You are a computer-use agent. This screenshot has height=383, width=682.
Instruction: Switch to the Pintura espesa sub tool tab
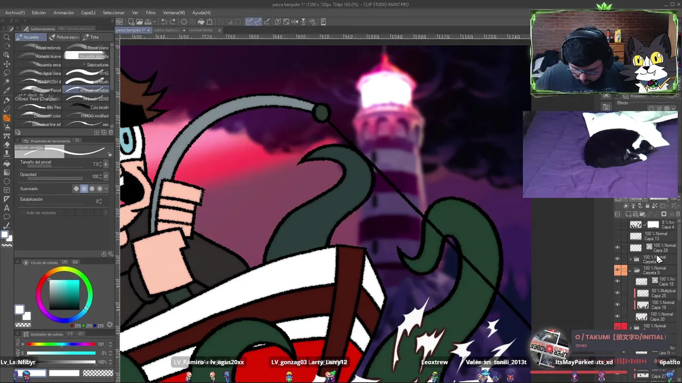[64, 37]
